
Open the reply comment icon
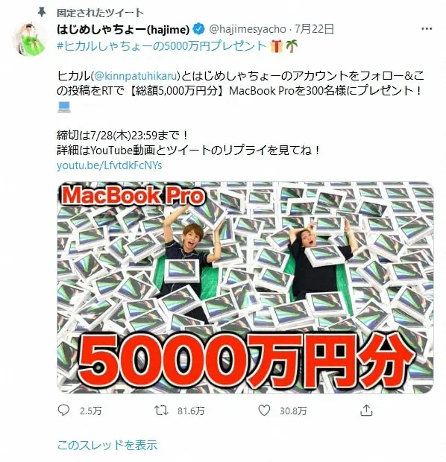click(x=63, y=410)
